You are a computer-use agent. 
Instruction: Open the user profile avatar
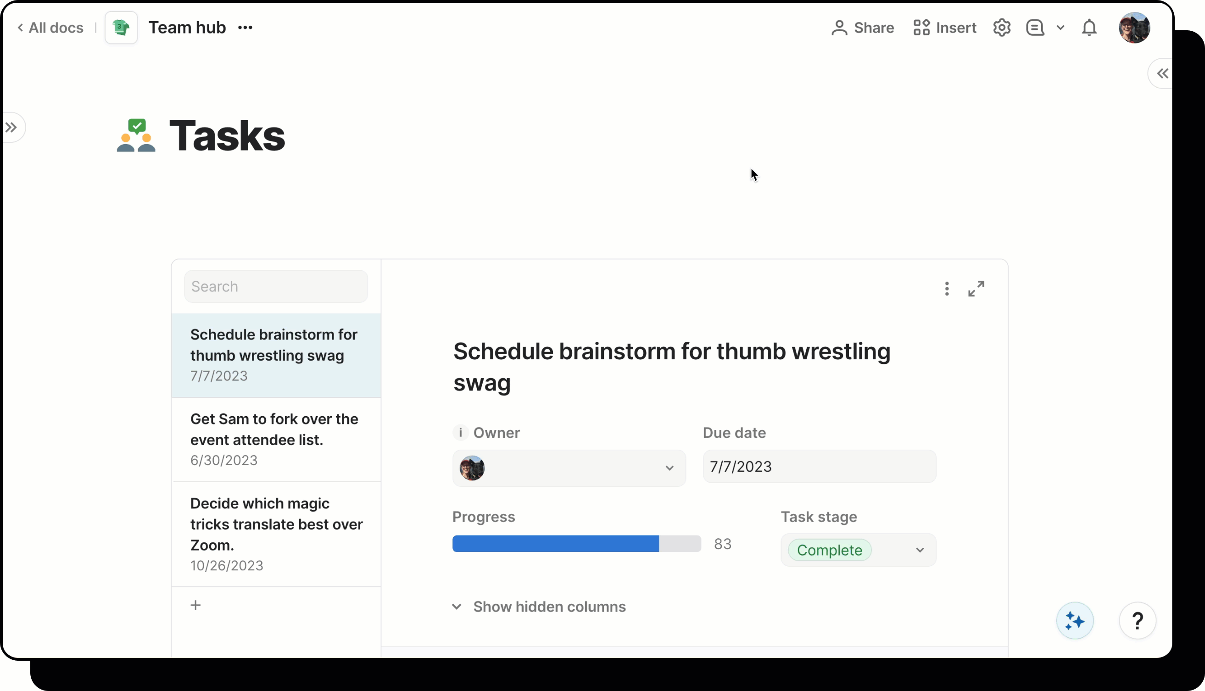[1134, 28]
